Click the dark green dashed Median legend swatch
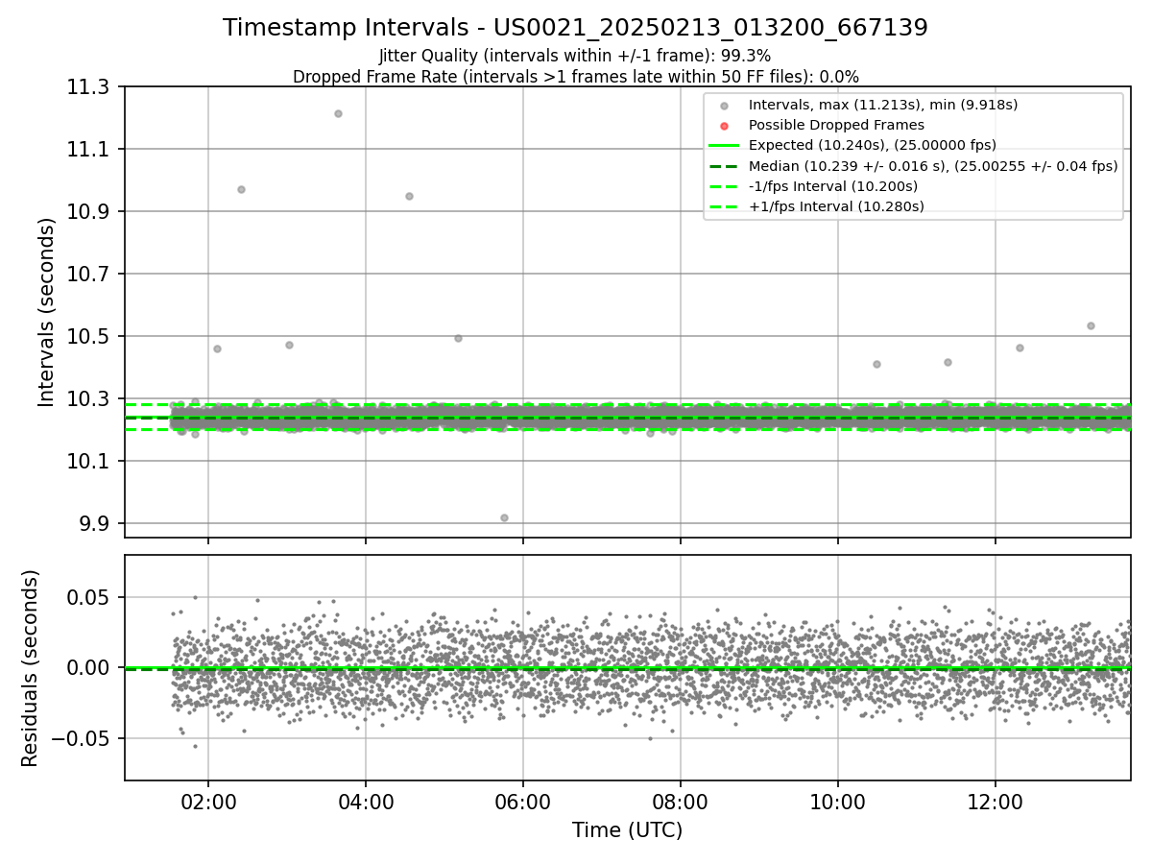 point(724,165)
